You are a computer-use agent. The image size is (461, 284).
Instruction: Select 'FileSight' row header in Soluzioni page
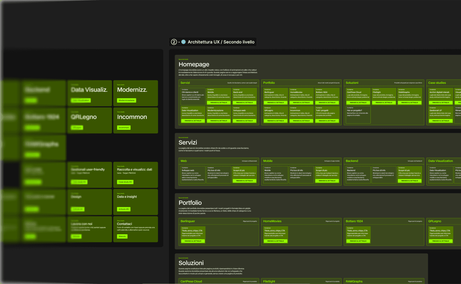[x=269, y=282]
